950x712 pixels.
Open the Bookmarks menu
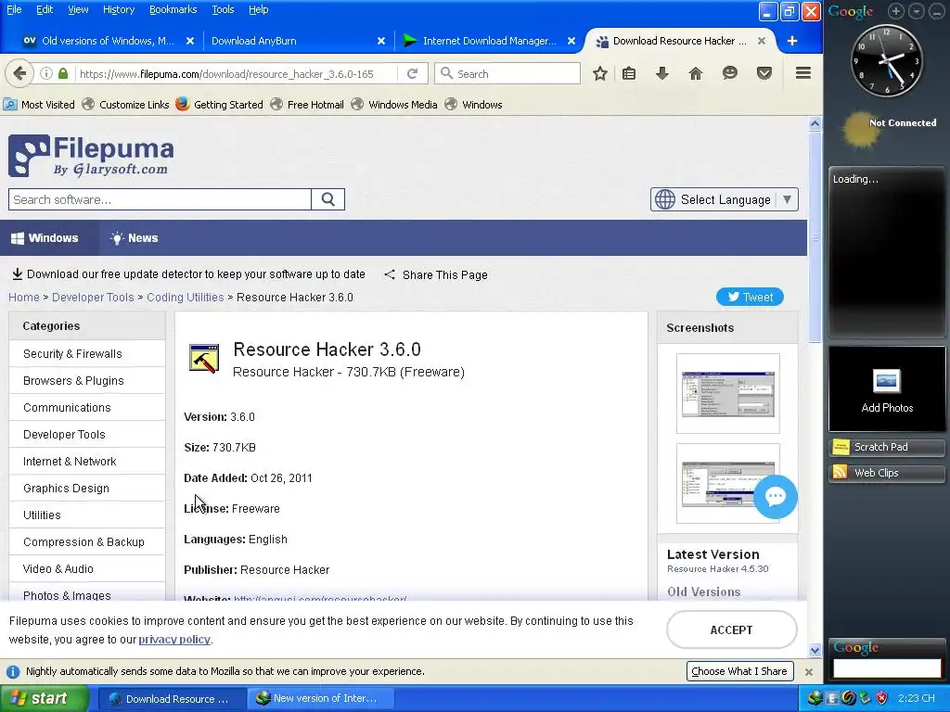pyautogui.click(x=173, y=9)
